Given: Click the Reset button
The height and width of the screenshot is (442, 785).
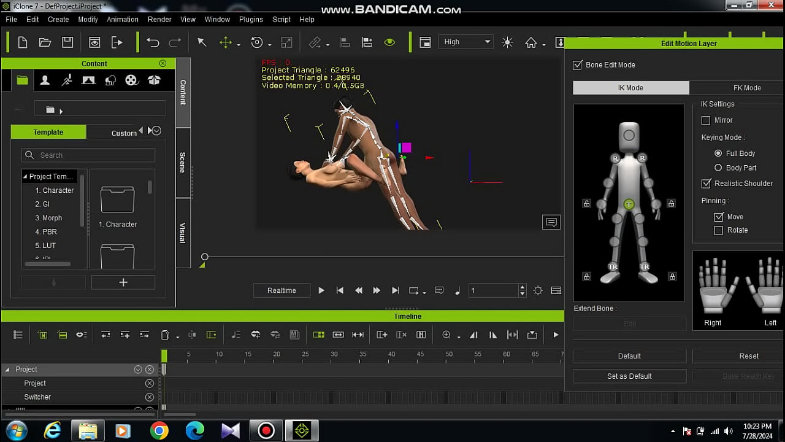Looking at the screenshot, I should [x=748, y=356].
